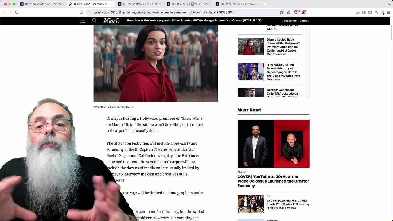Open the share icon in address bar
393x221 pixels.
pyautogui.click(x=289, y=12)
